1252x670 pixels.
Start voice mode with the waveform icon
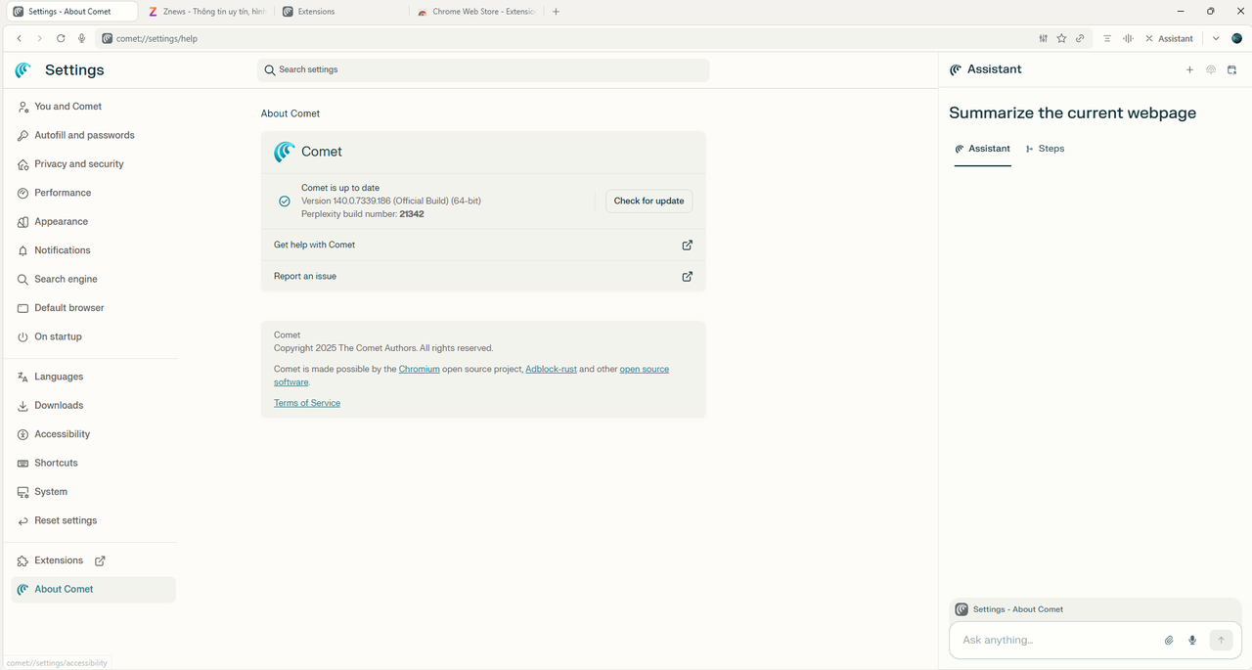(1128, 38)
